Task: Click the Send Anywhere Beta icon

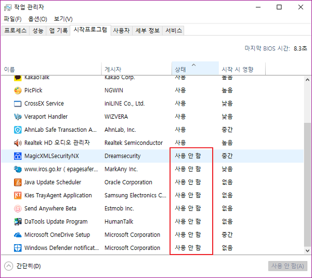Action: point(18,209)
